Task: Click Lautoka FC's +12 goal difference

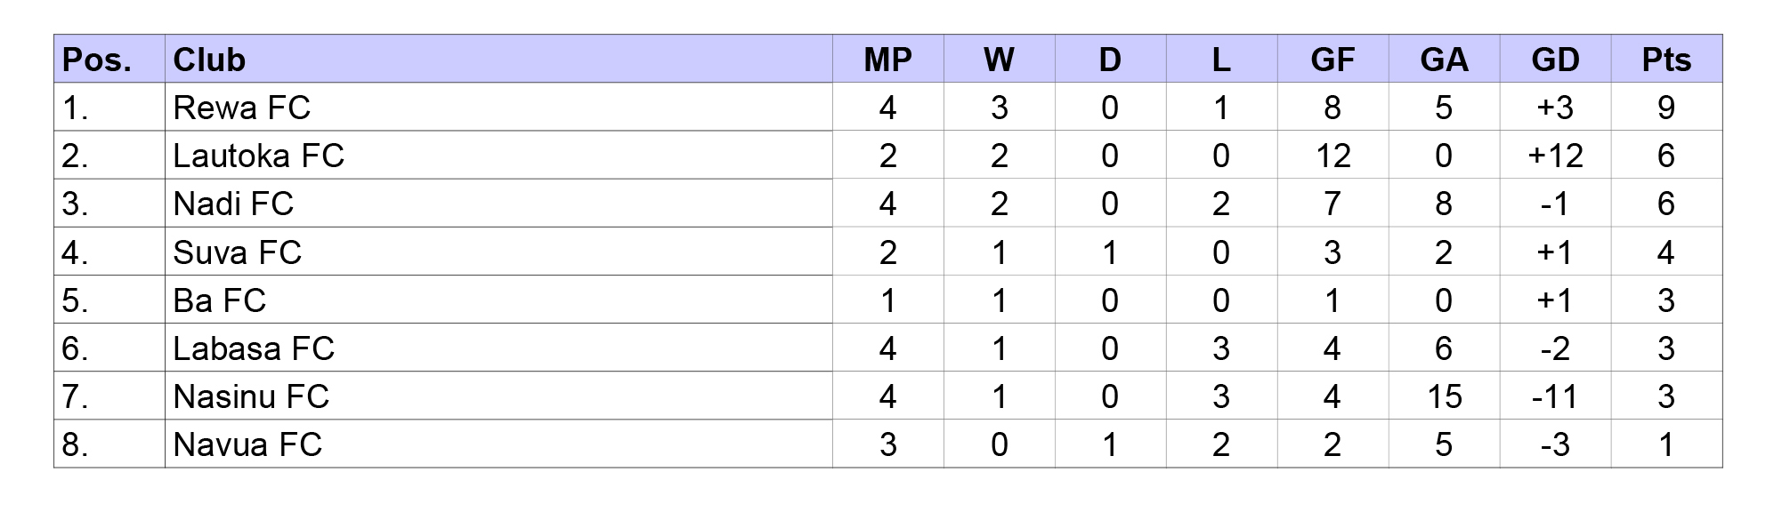Action: point(1554,156)
